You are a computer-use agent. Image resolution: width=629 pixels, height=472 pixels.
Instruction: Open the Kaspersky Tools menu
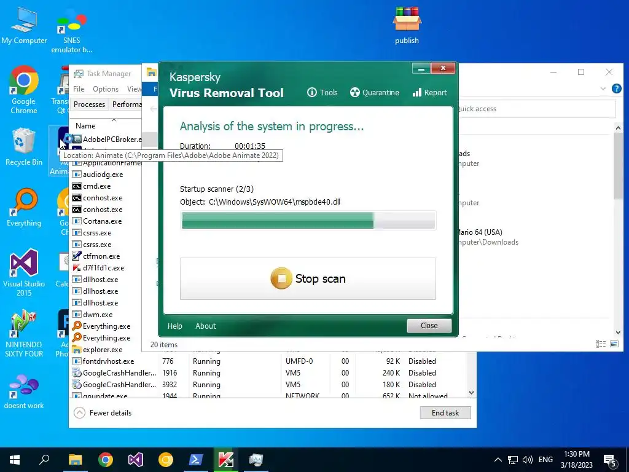click(x=322, y=92)
